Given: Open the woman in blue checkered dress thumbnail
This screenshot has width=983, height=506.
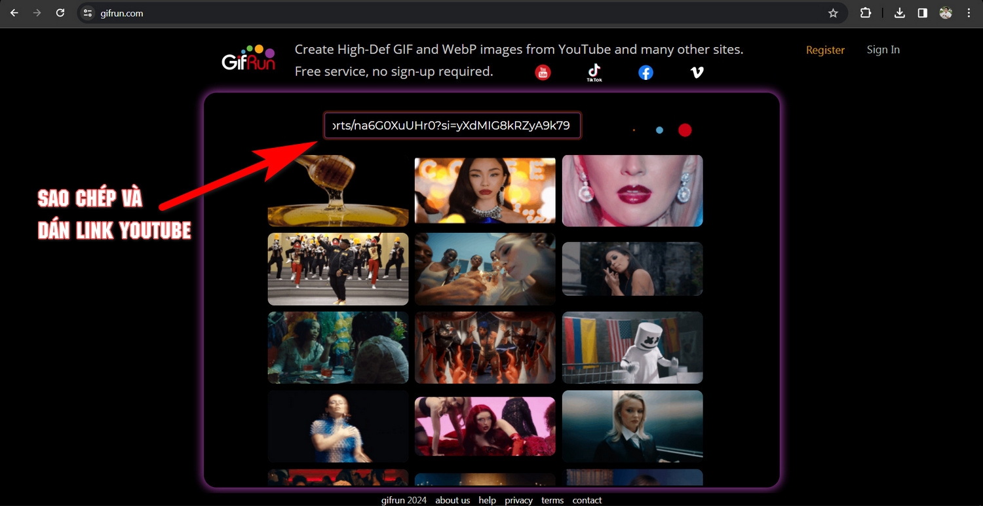Looking at the screenshot, I should point(338,426).
